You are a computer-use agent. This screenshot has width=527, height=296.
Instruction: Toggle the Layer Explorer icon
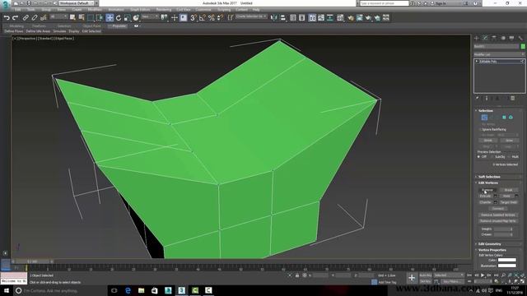[302, 18]
